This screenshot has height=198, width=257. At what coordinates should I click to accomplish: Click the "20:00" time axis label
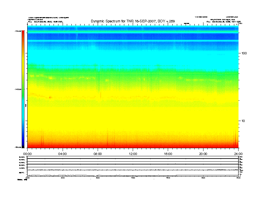pyautogui.click(x=203, y=154)
